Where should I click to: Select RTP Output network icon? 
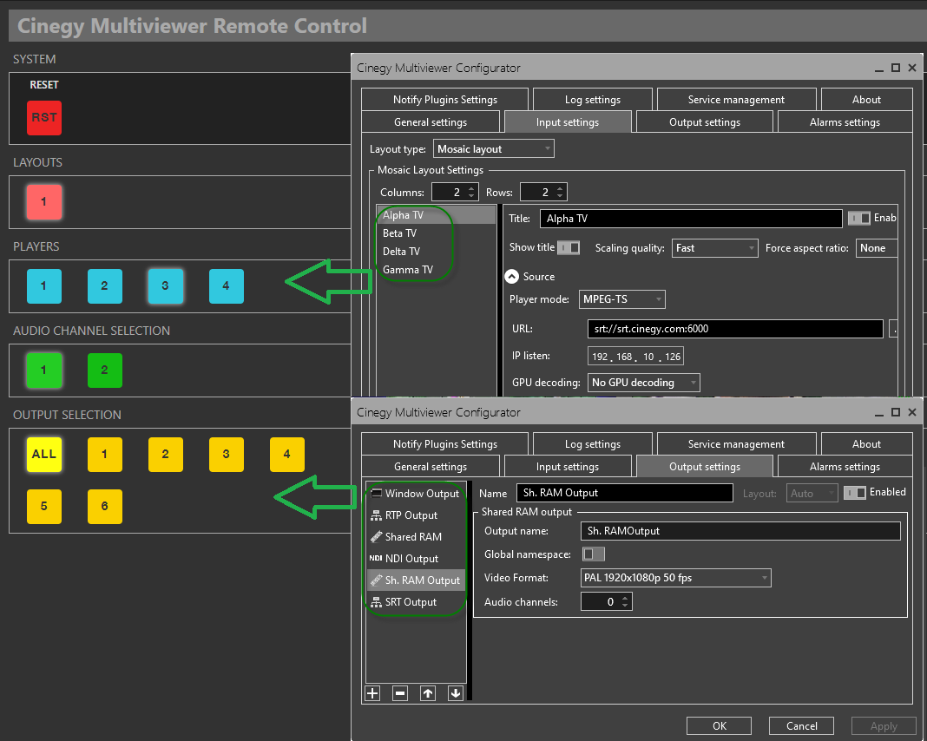[x=376, y=515]
